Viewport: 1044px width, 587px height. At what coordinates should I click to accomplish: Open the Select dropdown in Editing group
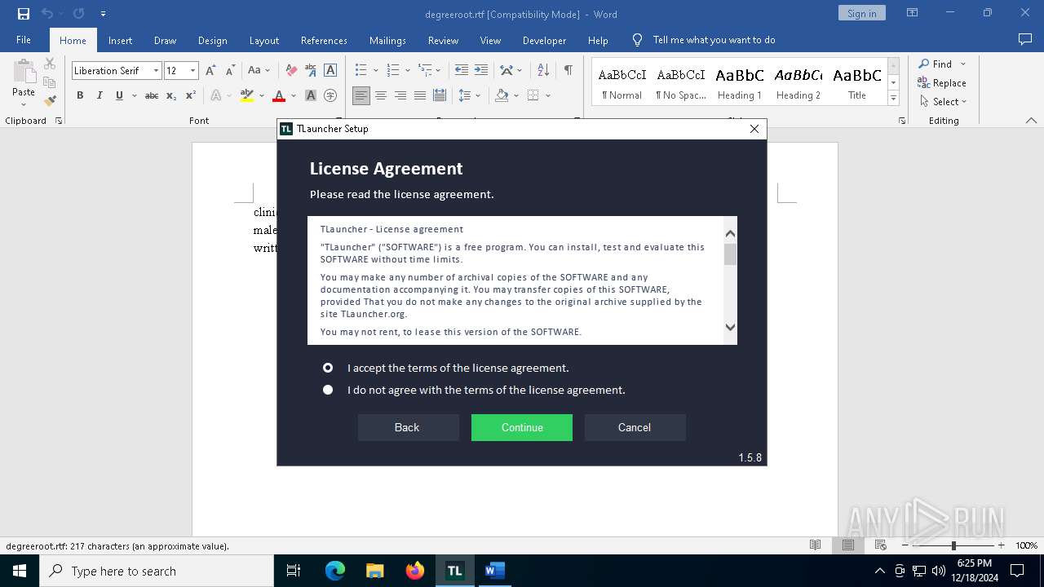coord(942,102)
